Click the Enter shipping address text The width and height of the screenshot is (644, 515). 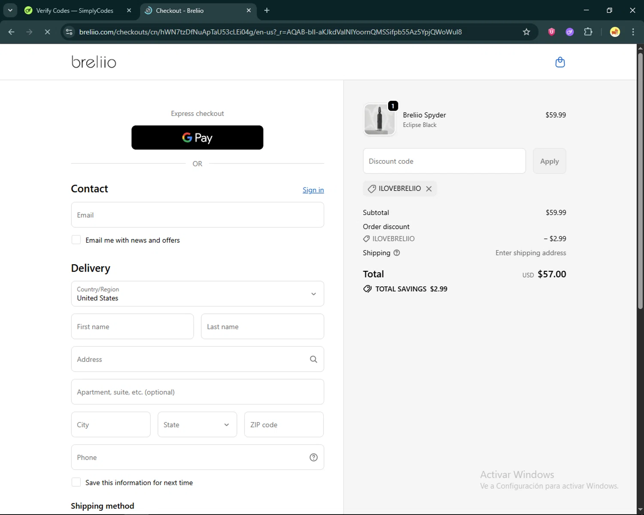pos(531,253)
